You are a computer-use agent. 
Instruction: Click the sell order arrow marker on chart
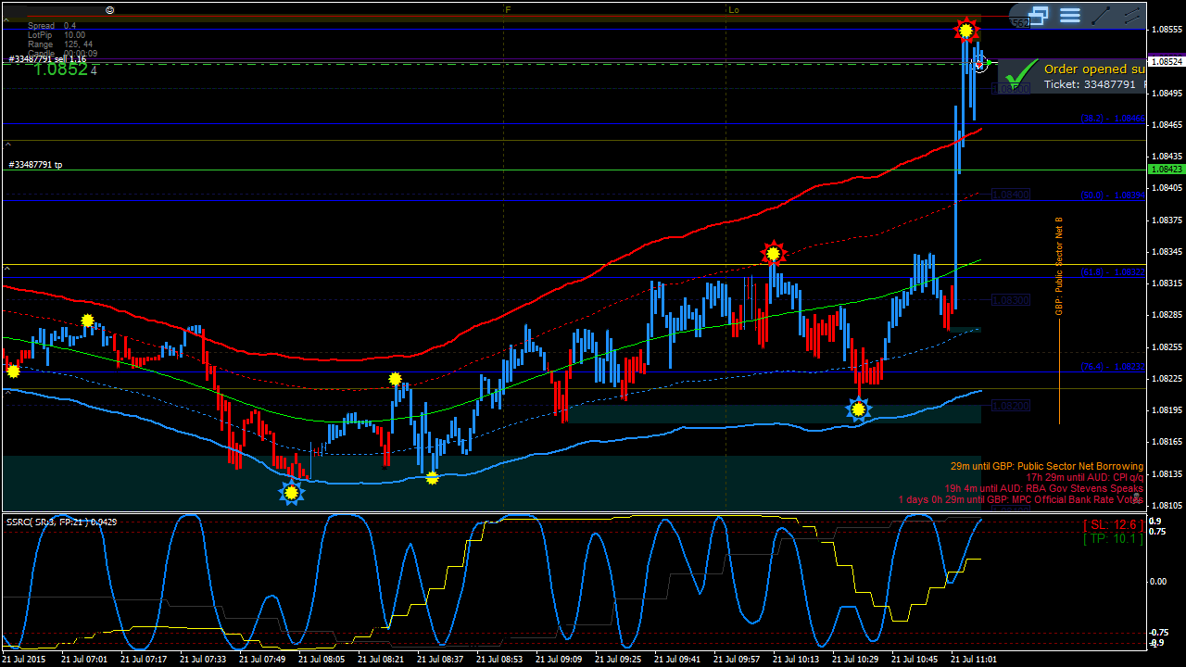point(980,64)
